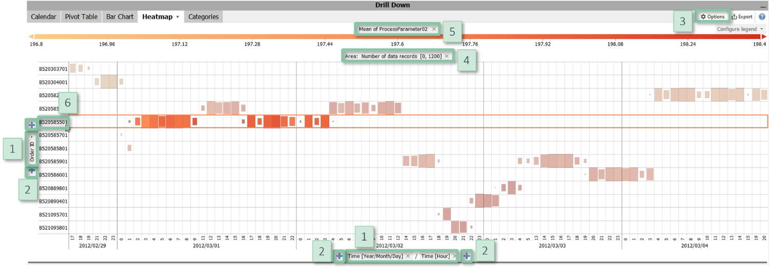
Task: Add dimension right of Time [Hour]
Action: click(x=467, y=256)
